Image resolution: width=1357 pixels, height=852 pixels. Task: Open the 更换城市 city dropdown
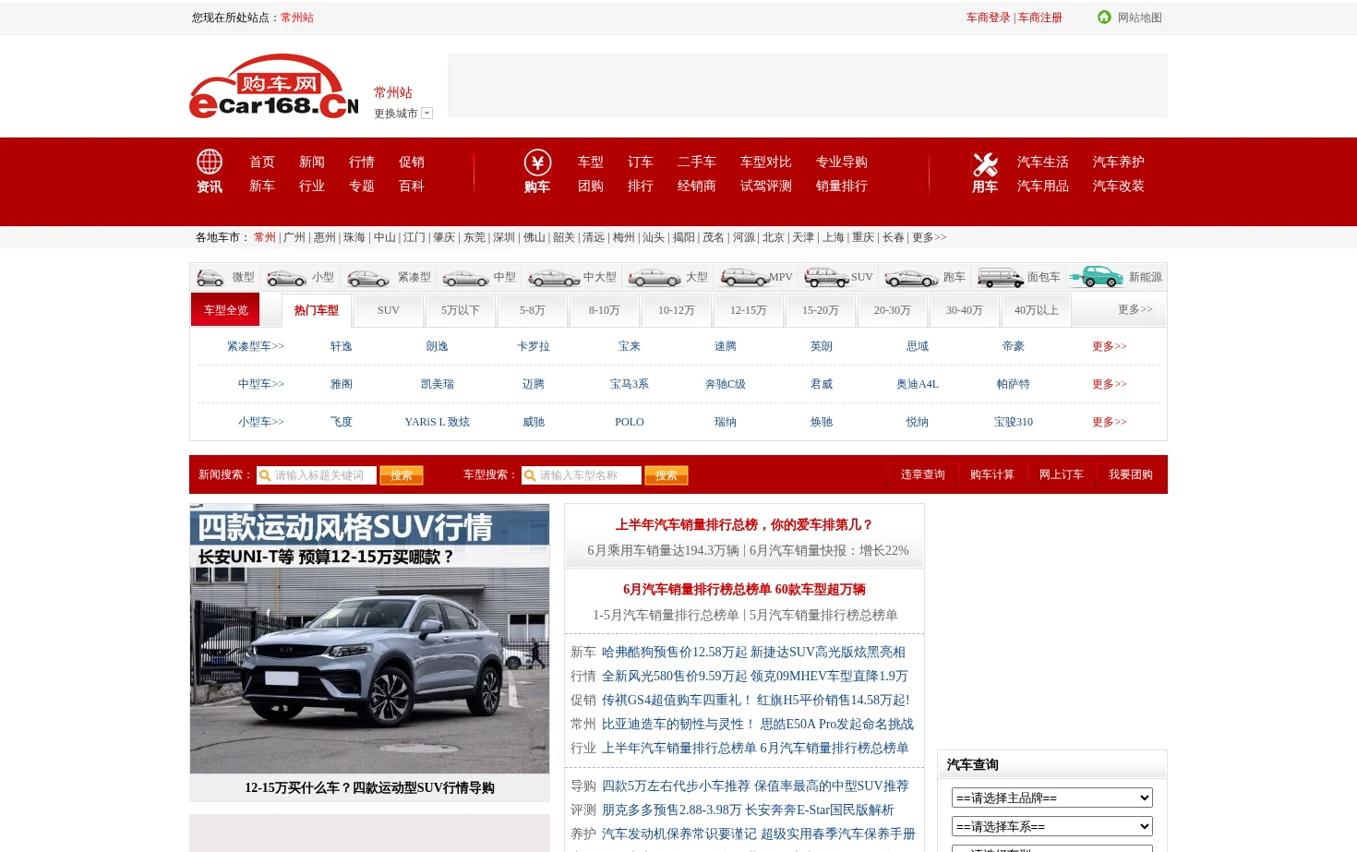coord(426,114)
